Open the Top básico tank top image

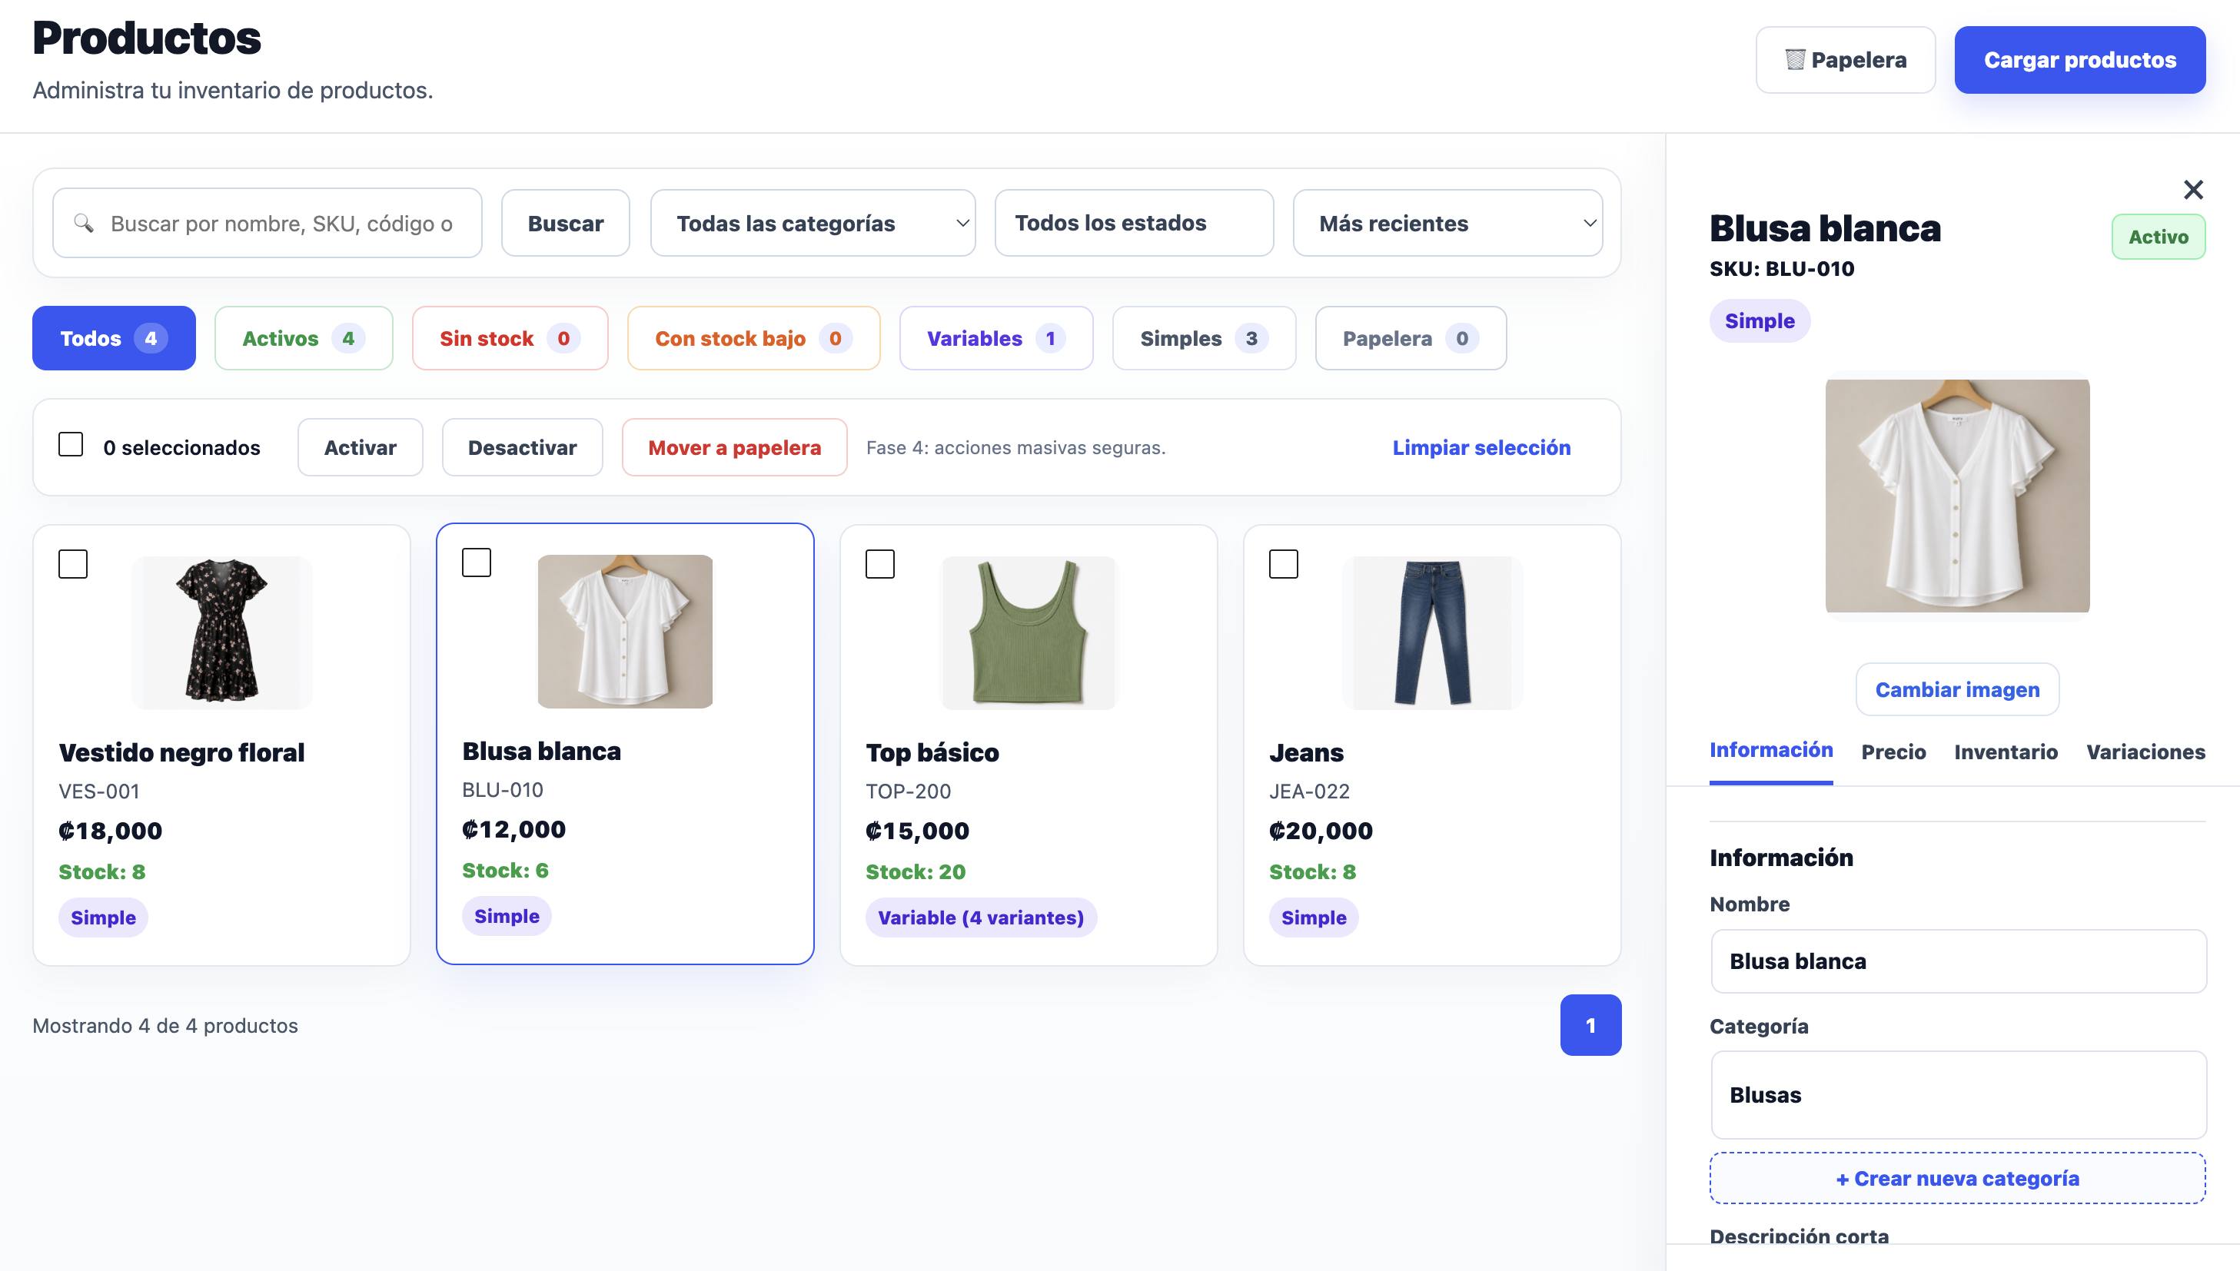(x=1029, y=632)
